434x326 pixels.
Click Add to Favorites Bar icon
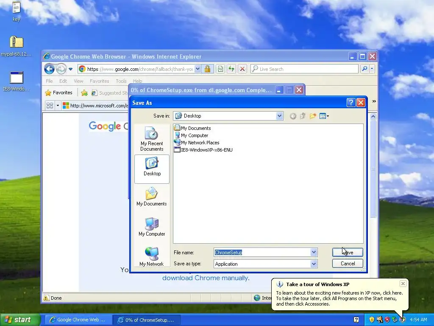[84, 93]
